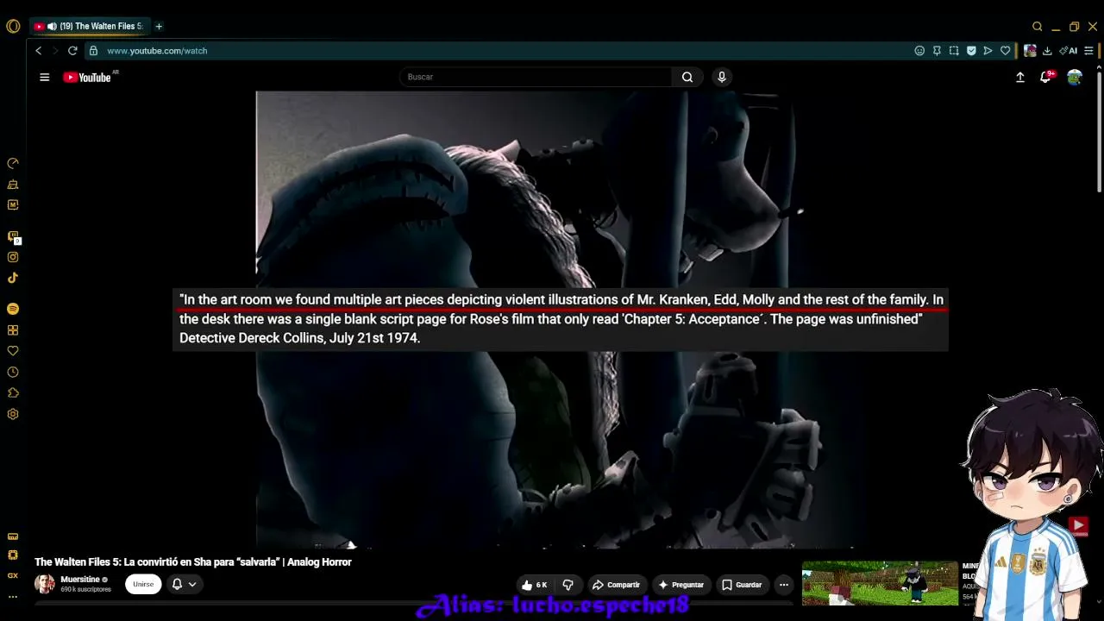Click the Preguntar ask button
Viewport: 1104px width, 621px height.
pyautogui.click(x=681, y=585)
